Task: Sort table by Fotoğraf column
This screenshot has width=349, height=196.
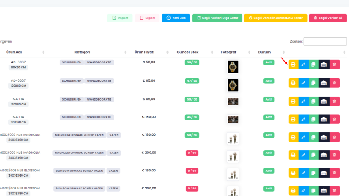Action: click(228, 52)
